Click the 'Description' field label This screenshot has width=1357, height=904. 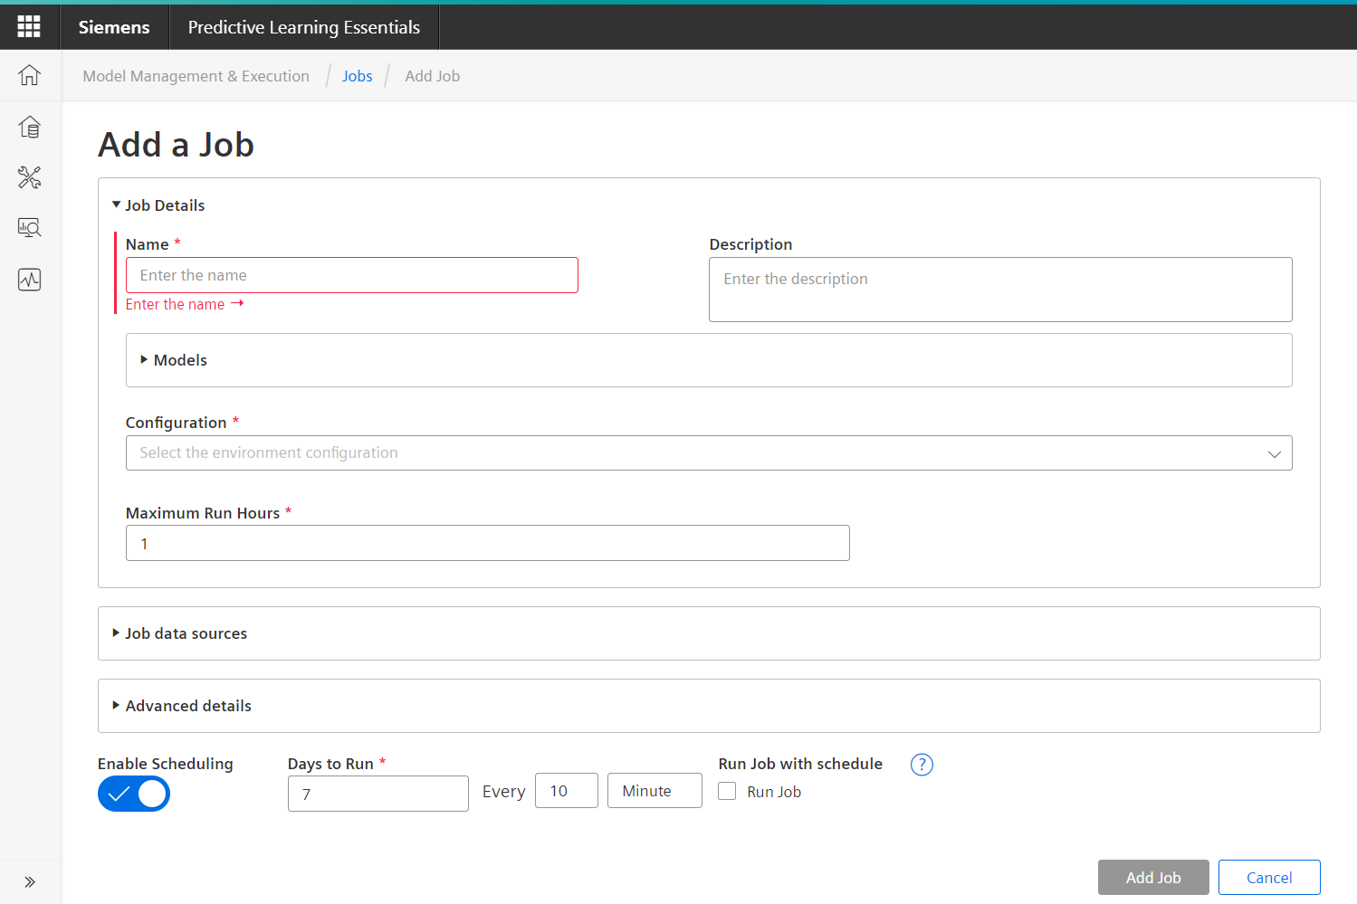(x=750, y=244)
